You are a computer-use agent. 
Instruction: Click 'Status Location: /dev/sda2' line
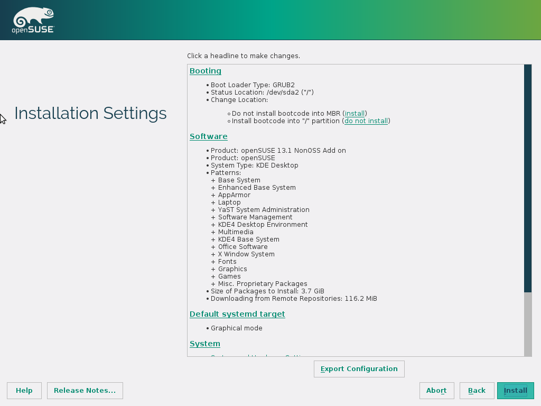pos(262,93)
